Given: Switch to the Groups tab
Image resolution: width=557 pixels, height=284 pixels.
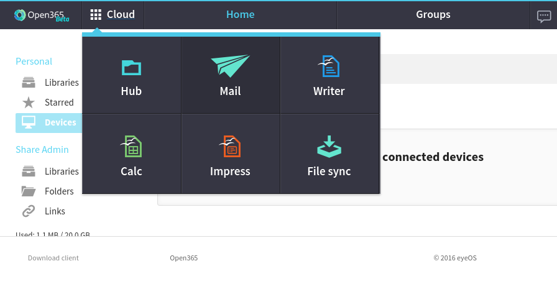Looking at the screenshot, I should tap(433, 14).
